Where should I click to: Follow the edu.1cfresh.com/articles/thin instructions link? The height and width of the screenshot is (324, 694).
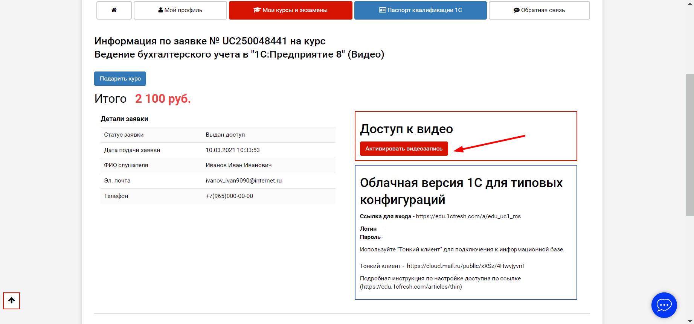pyautogui.click(x=411, y=287)
